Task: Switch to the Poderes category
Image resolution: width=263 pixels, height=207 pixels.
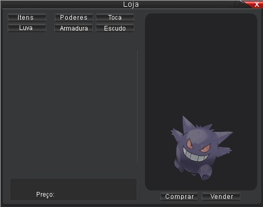Action: (x=74, y=18)
